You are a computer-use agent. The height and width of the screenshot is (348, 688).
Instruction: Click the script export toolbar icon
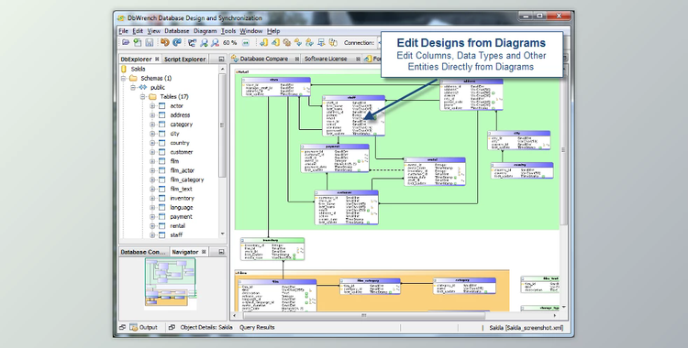pos(321,42)
